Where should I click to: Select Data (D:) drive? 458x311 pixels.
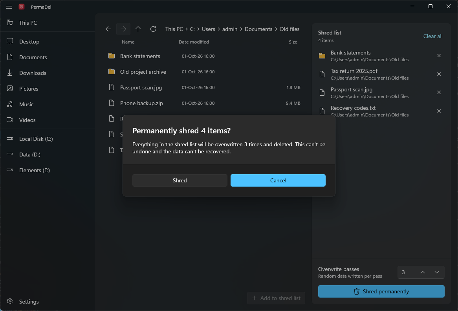47,155
